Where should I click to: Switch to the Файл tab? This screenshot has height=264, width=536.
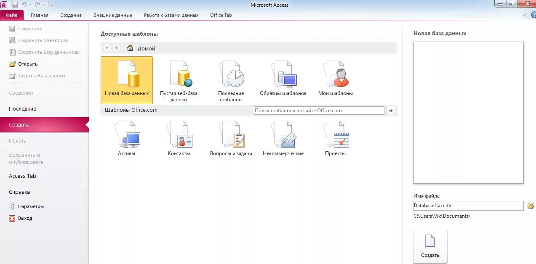coord(12,15)
